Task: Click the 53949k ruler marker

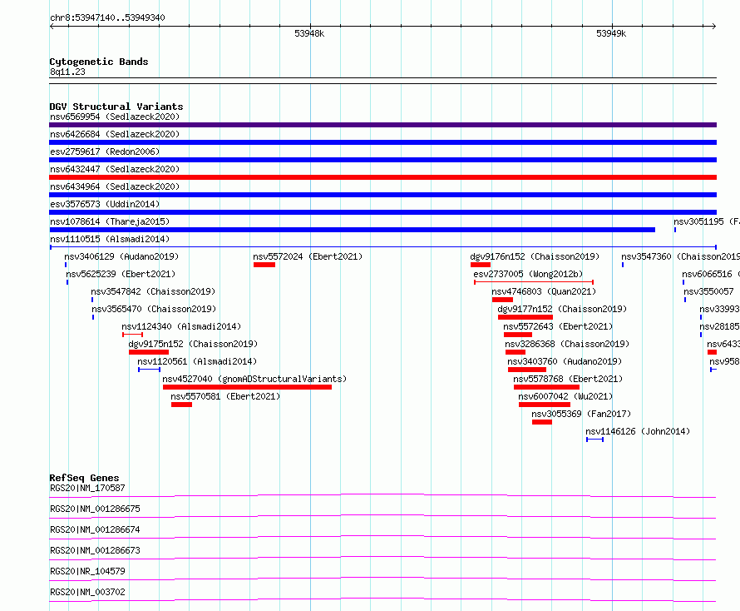Action: (611, 33)
